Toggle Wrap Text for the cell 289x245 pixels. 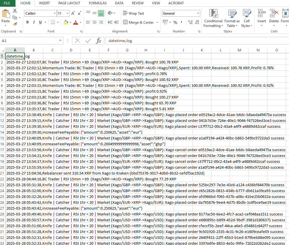[x=134, y=13]
